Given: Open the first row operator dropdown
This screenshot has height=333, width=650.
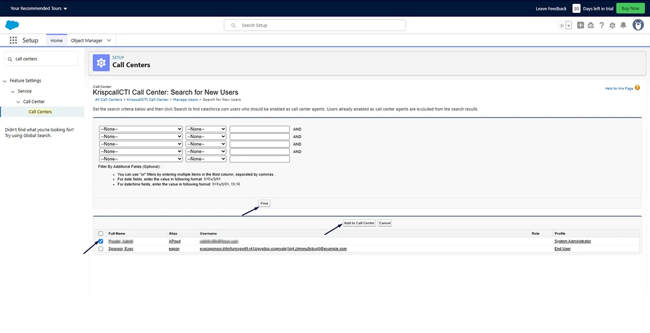Looking at the screenshot, I should (x=206, y=129).
